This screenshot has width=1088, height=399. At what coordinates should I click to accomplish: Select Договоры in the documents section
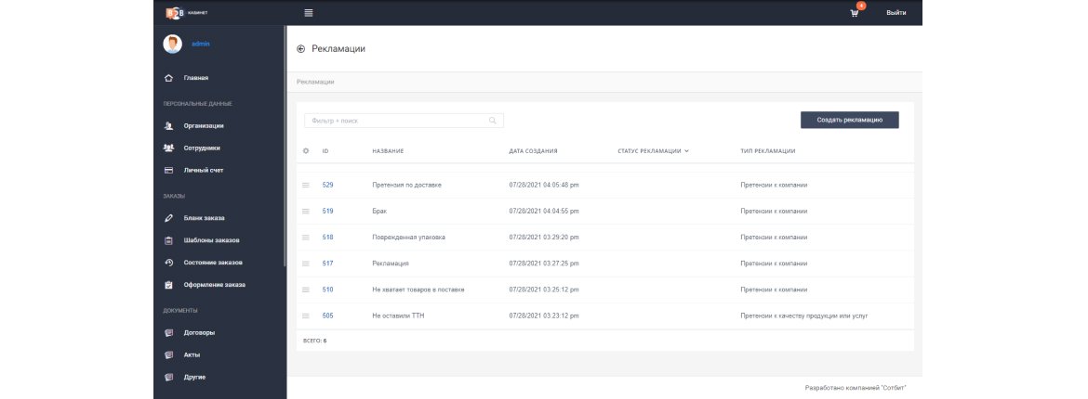tap(199, 333)
